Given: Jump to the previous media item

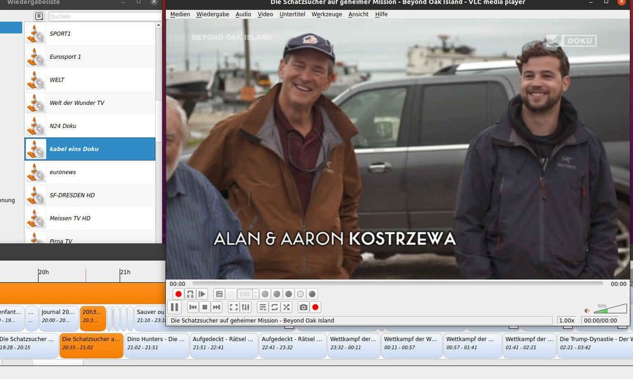Looking at the screenshot, I should click(193, 308).
